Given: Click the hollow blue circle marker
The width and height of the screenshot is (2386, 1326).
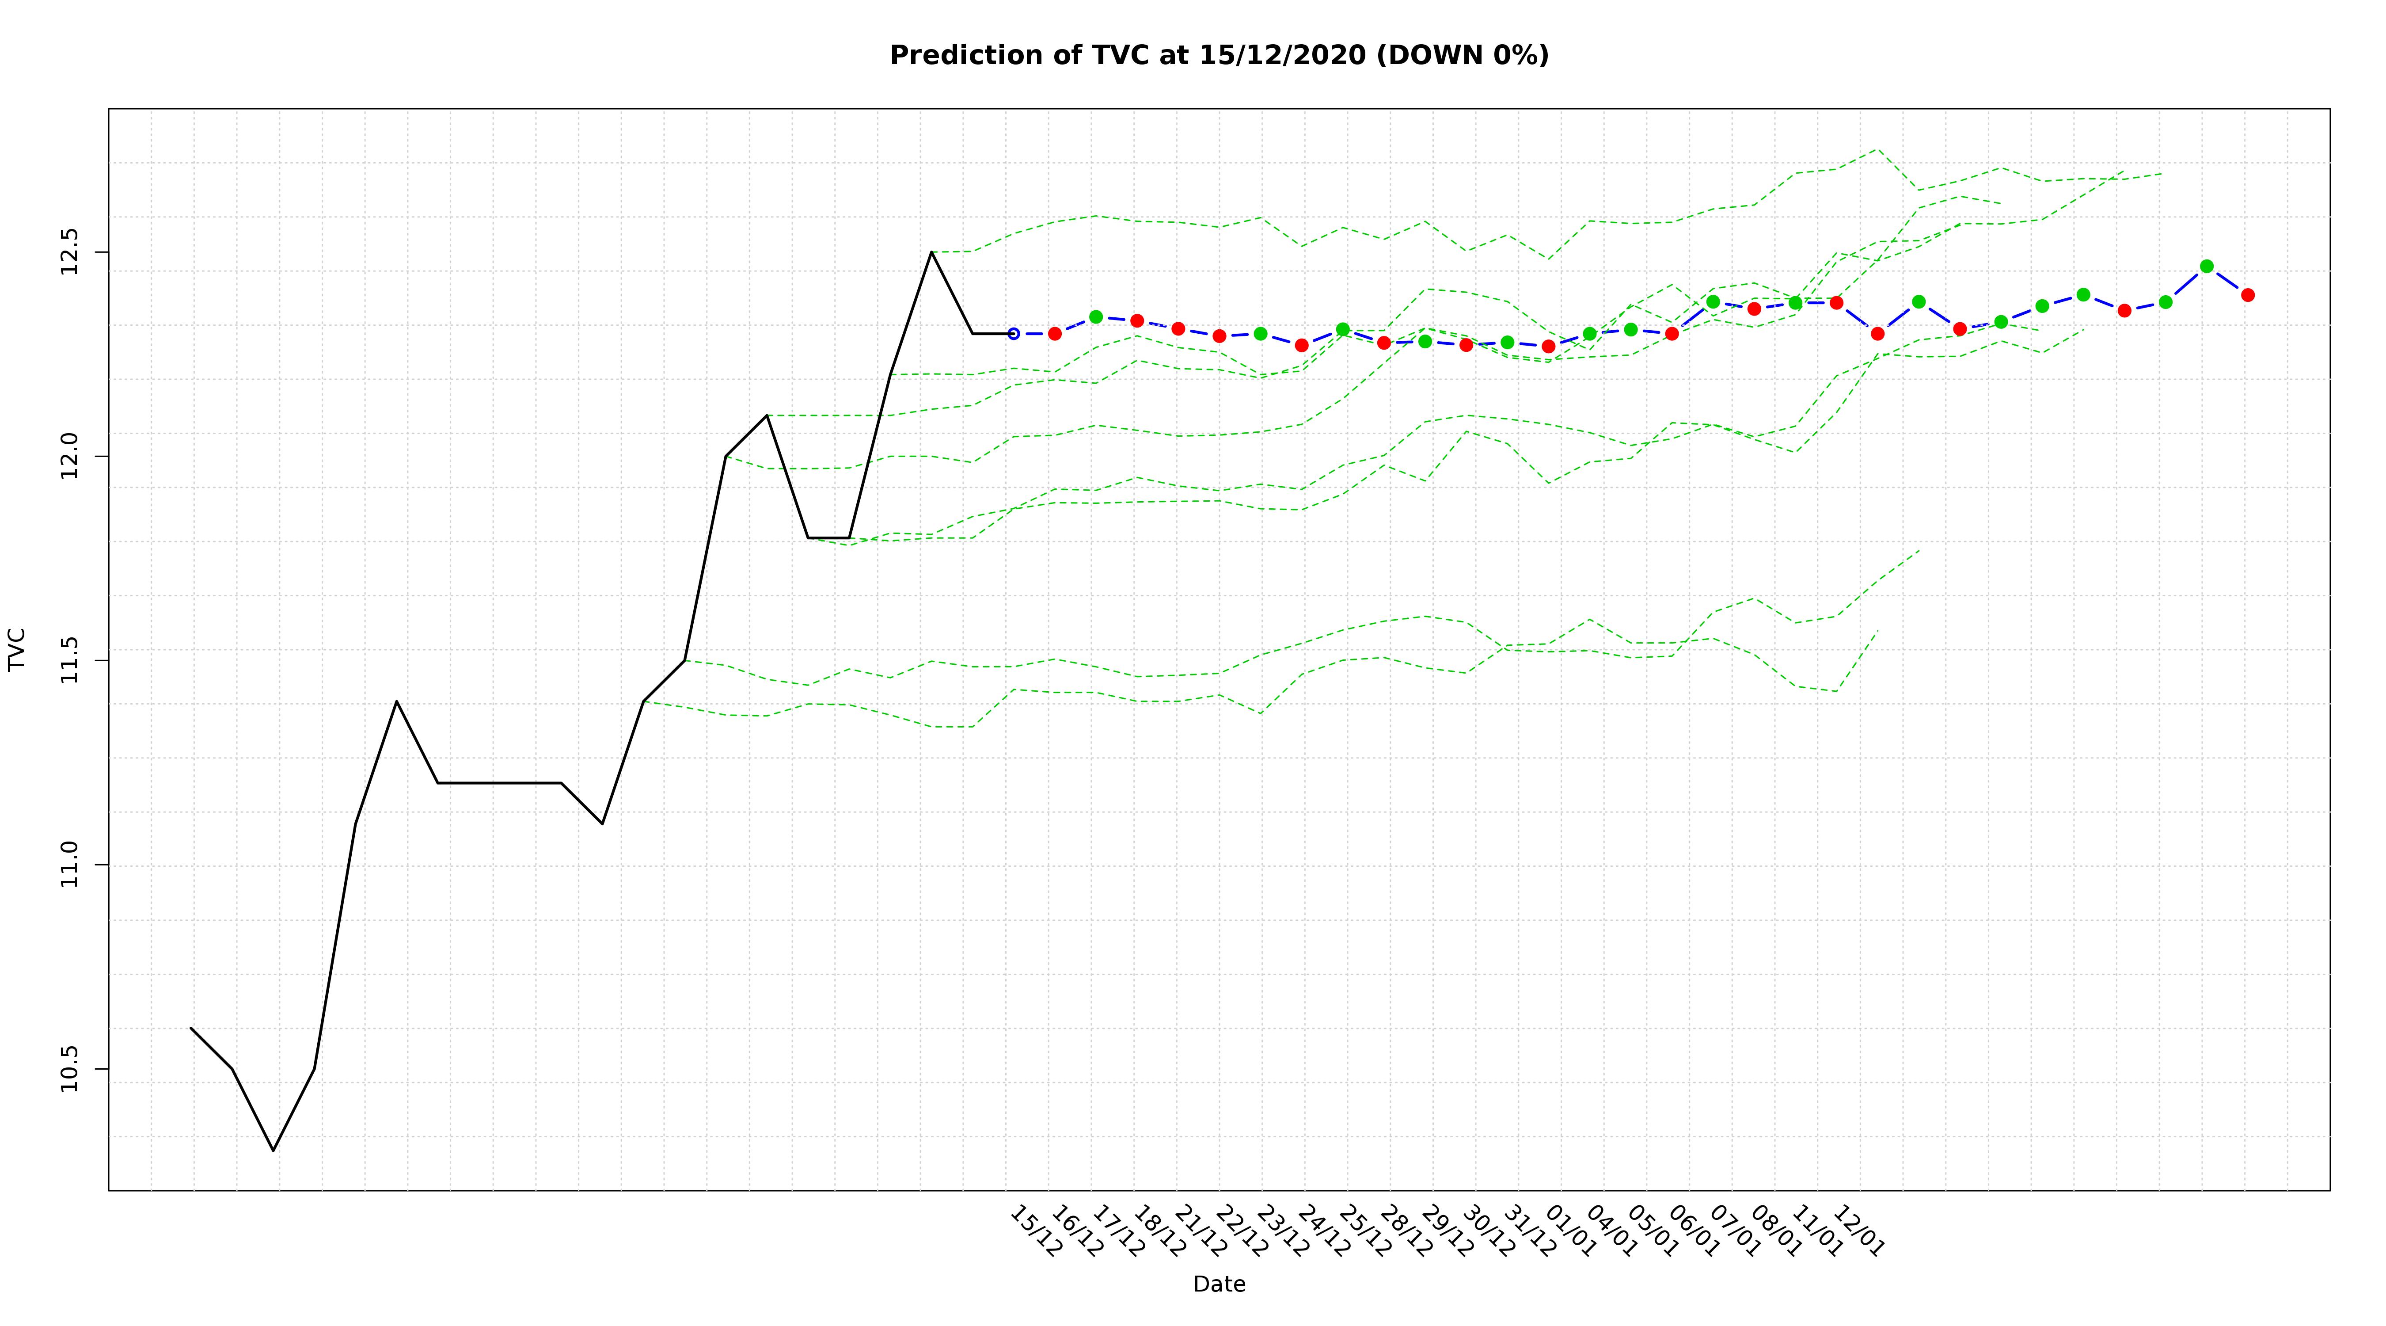Looking at the screenshot, I should click(1013, 334).
